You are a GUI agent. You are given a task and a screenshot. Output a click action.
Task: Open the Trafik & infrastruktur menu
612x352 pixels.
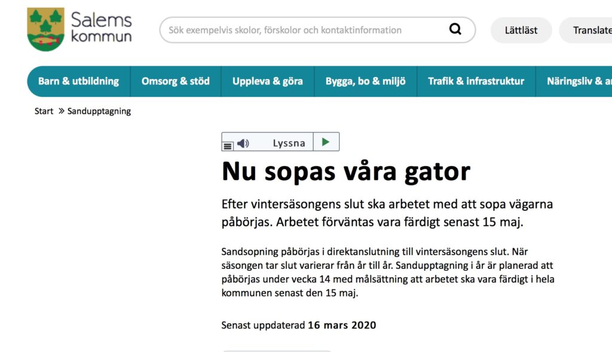pyautogui.click(x=476, y=81)
